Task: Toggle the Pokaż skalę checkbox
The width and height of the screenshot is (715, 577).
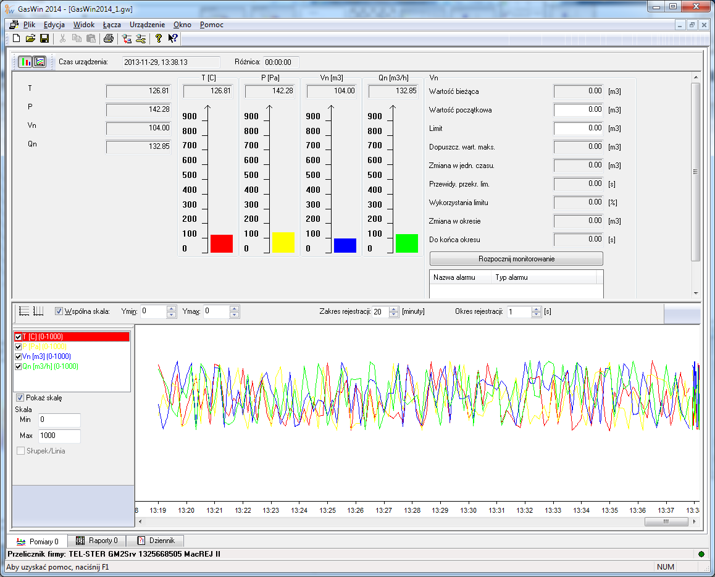Action: pyautogui.click(x=20, y=398)
